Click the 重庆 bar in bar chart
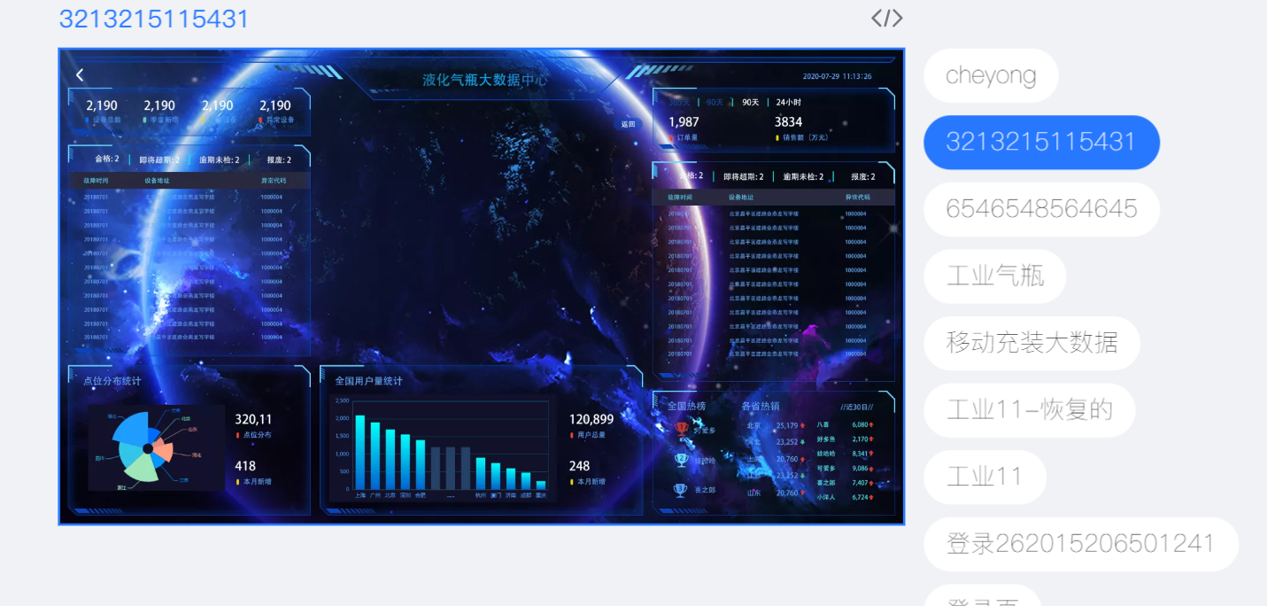Image resolution: width=1267 pixels, height=606 pixels. 541,485
